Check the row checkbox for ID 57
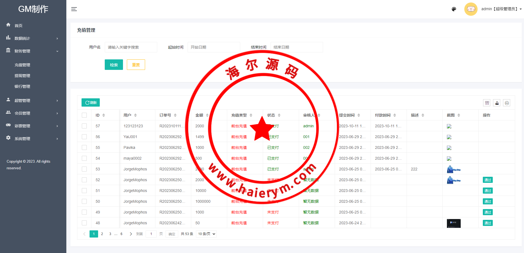This screenshot has width=524, height=253. (84, 126)
